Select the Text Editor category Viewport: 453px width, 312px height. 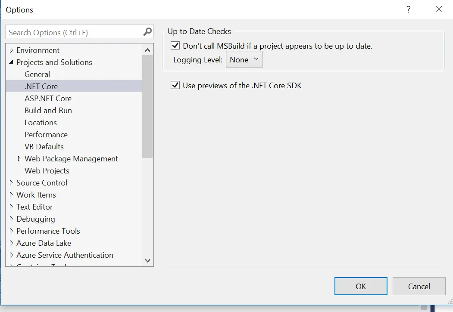pos(34,207)
